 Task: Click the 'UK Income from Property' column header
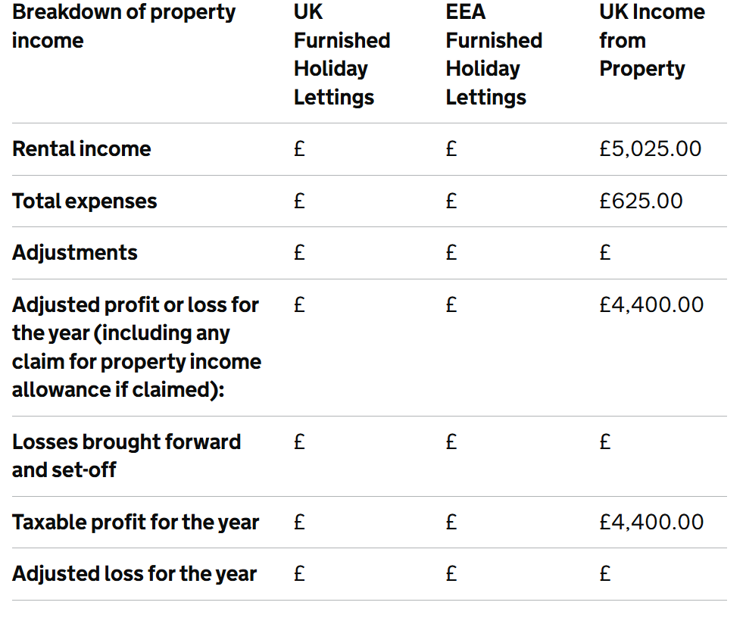pyautogui.click(x=652, y=40)
